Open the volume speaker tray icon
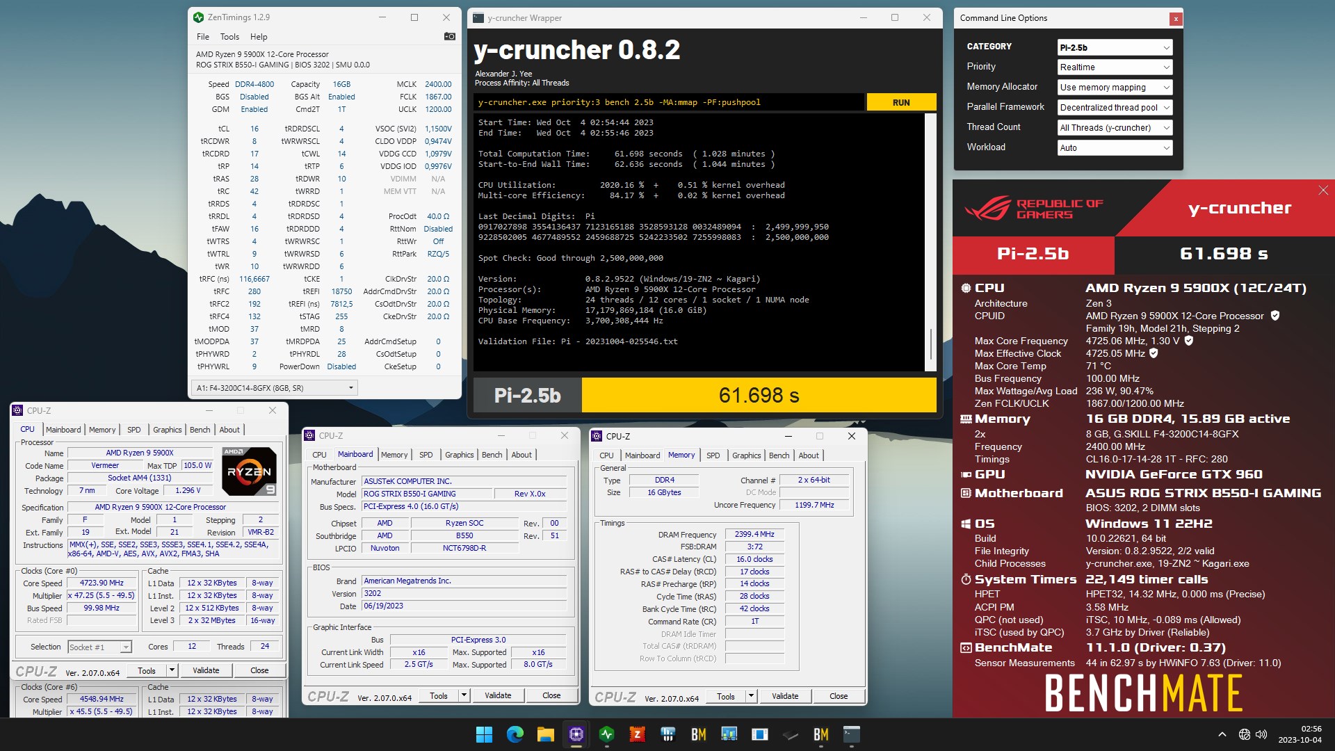1335x751 pixels. [x=1261, y=734]
